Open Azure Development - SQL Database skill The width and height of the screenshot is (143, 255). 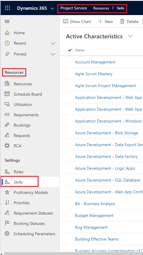[x=108, y=180]
